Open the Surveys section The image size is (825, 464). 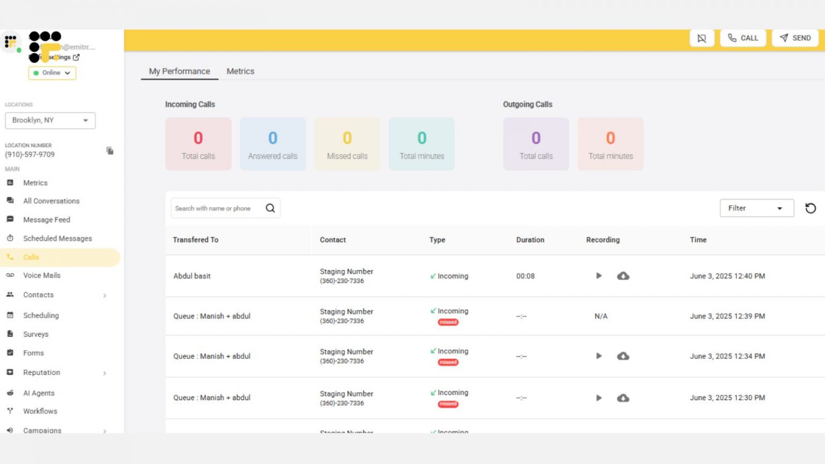[x=35, y=334]
